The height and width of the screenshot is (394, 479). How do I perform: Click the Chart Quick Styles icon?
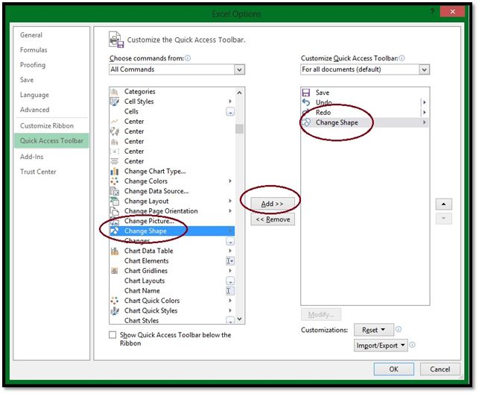(x=115, y=310)
